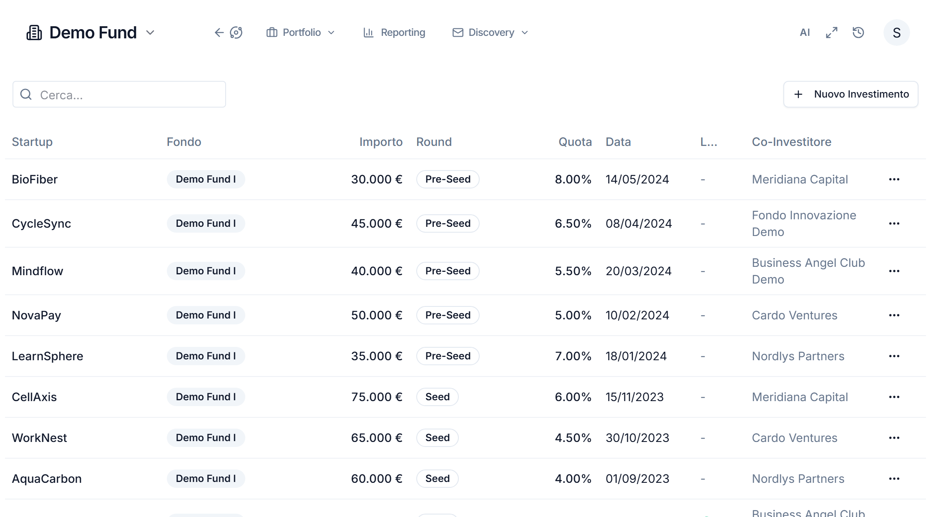Open Nordlys Partners link in AquaCarbon row
Viewport: 931px width, 517px height.
(798, 479)
